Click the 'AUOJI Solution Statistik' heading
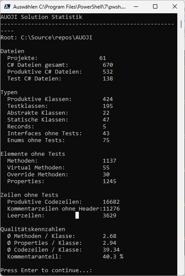185x276 pixels. (41, 17)
